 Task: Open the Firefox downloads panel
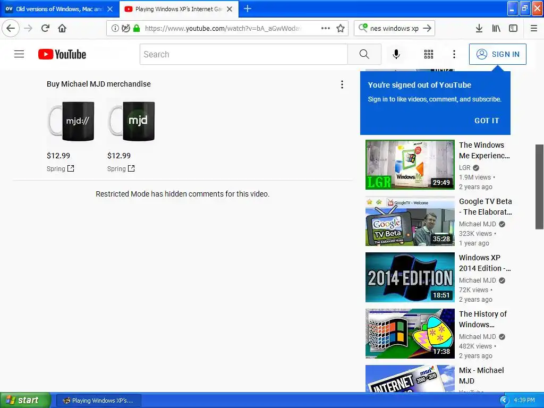pyautogui.click(x=479, y=28)
